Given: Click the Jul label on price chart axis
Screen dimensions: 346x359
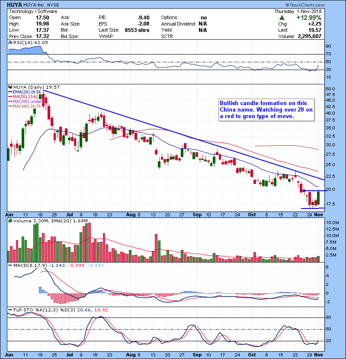Looking at the screenshot, I should (x=69, y=215).
